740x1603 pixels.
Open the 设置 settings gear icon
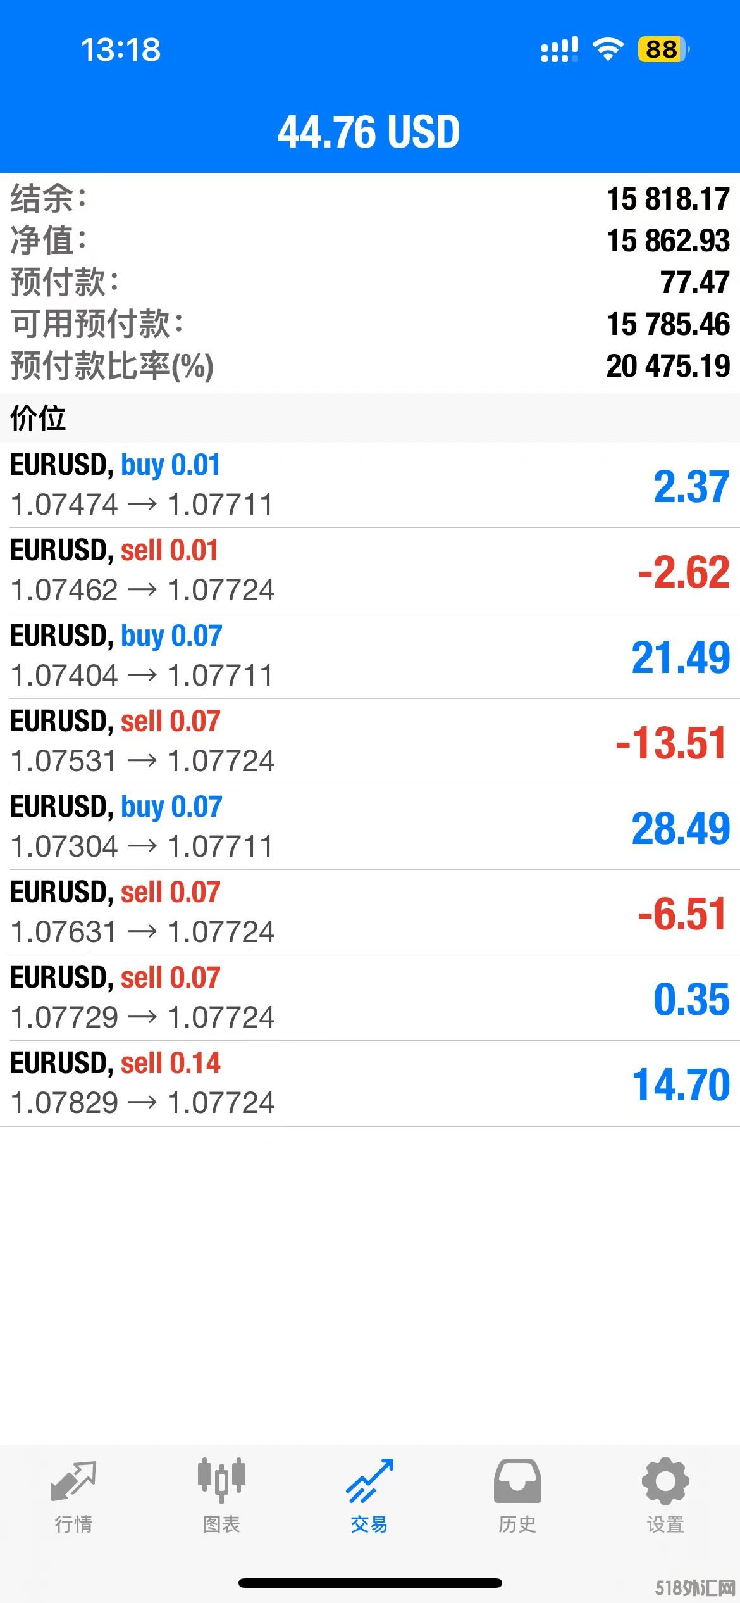point(665,1481)
